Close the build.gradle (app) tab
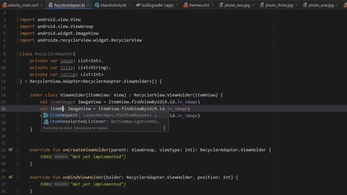The width and height of the screenshot is (347, 195). click(177, 5)
